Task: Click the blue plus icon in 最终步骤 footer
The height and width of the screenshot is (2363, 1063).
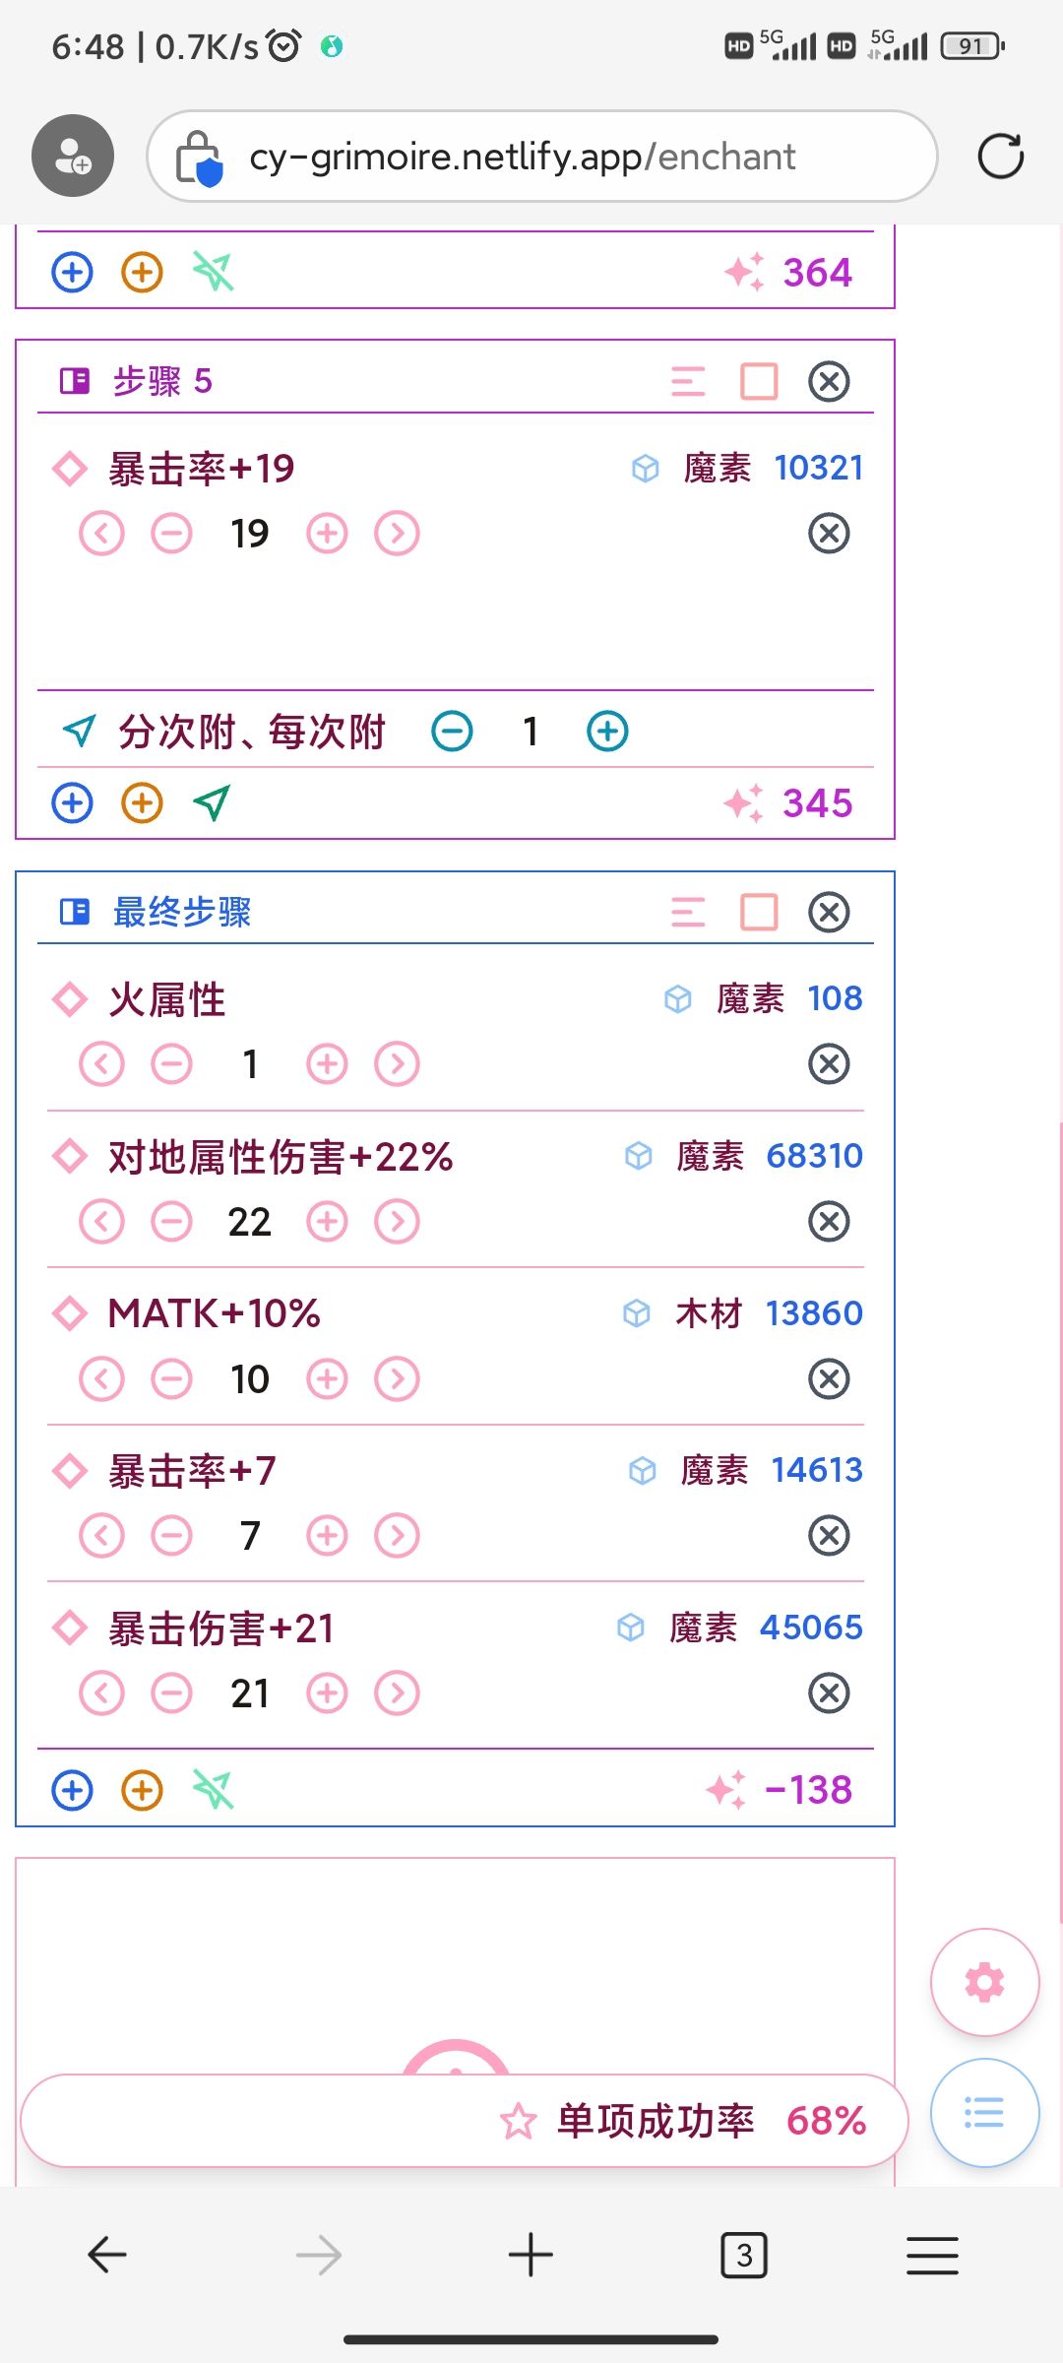Action: 72,1790
